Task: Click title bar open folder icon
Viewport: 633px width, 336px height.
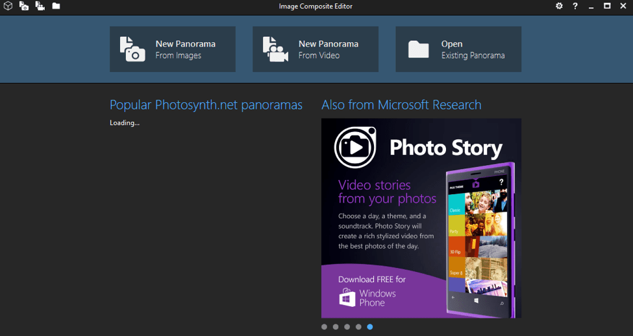Action: click(x=56, y=6)
